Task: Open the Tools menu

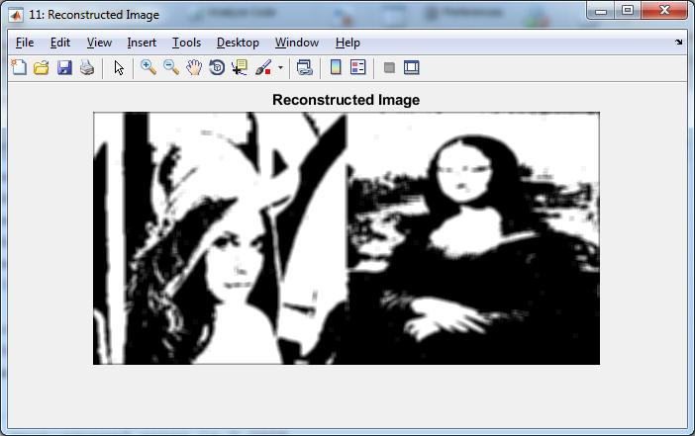Action: [186, 43]
